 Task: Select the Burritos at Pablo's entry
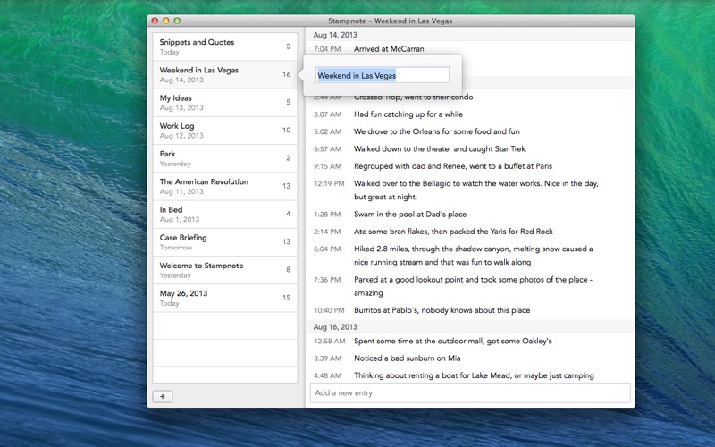click(442, 310)
